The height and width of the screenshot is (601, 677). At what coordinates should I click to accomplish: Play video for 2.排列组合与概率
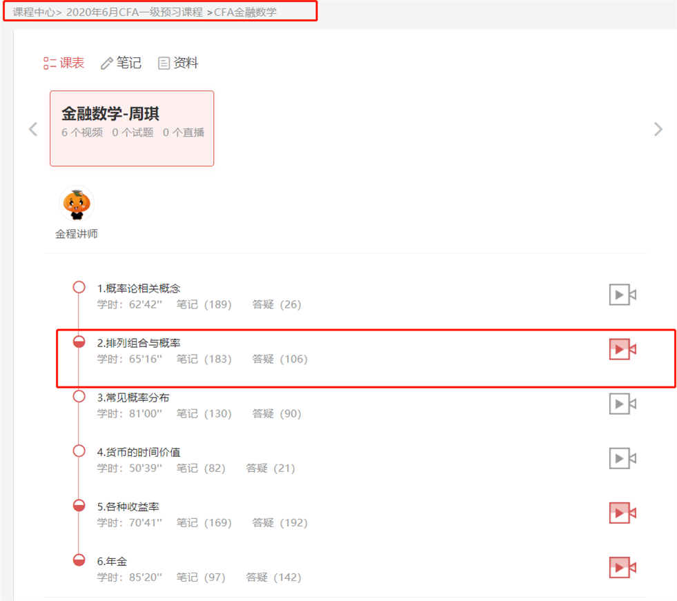pos(622,349)
